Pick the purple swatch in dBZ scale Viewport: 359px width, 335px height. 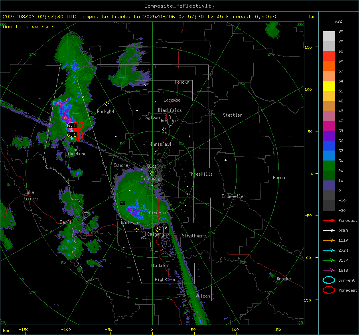coord(329,135)
